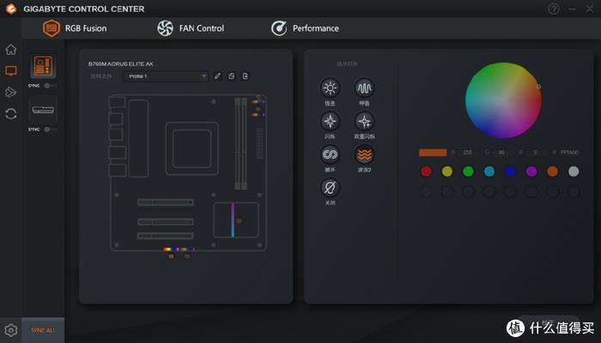Select the red preset swatch
The height and width of the screenshot is (343, 601).
(x=426, y=171)
